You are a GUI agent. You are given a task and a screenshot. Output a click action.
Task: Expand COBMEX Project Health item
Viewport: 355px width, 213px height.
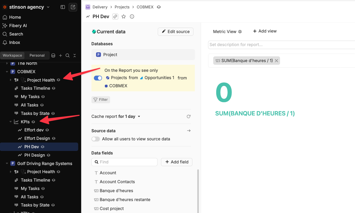click(x=11, y=80)
